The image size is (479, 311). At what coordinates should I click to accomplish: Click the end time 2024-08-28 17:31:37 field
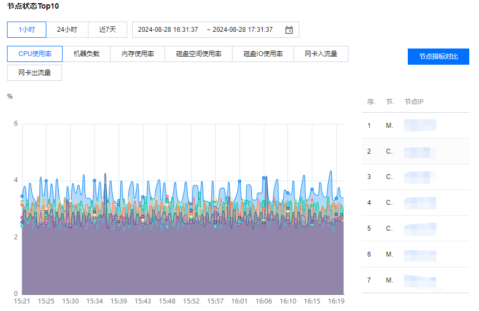(x=242, y=30)
